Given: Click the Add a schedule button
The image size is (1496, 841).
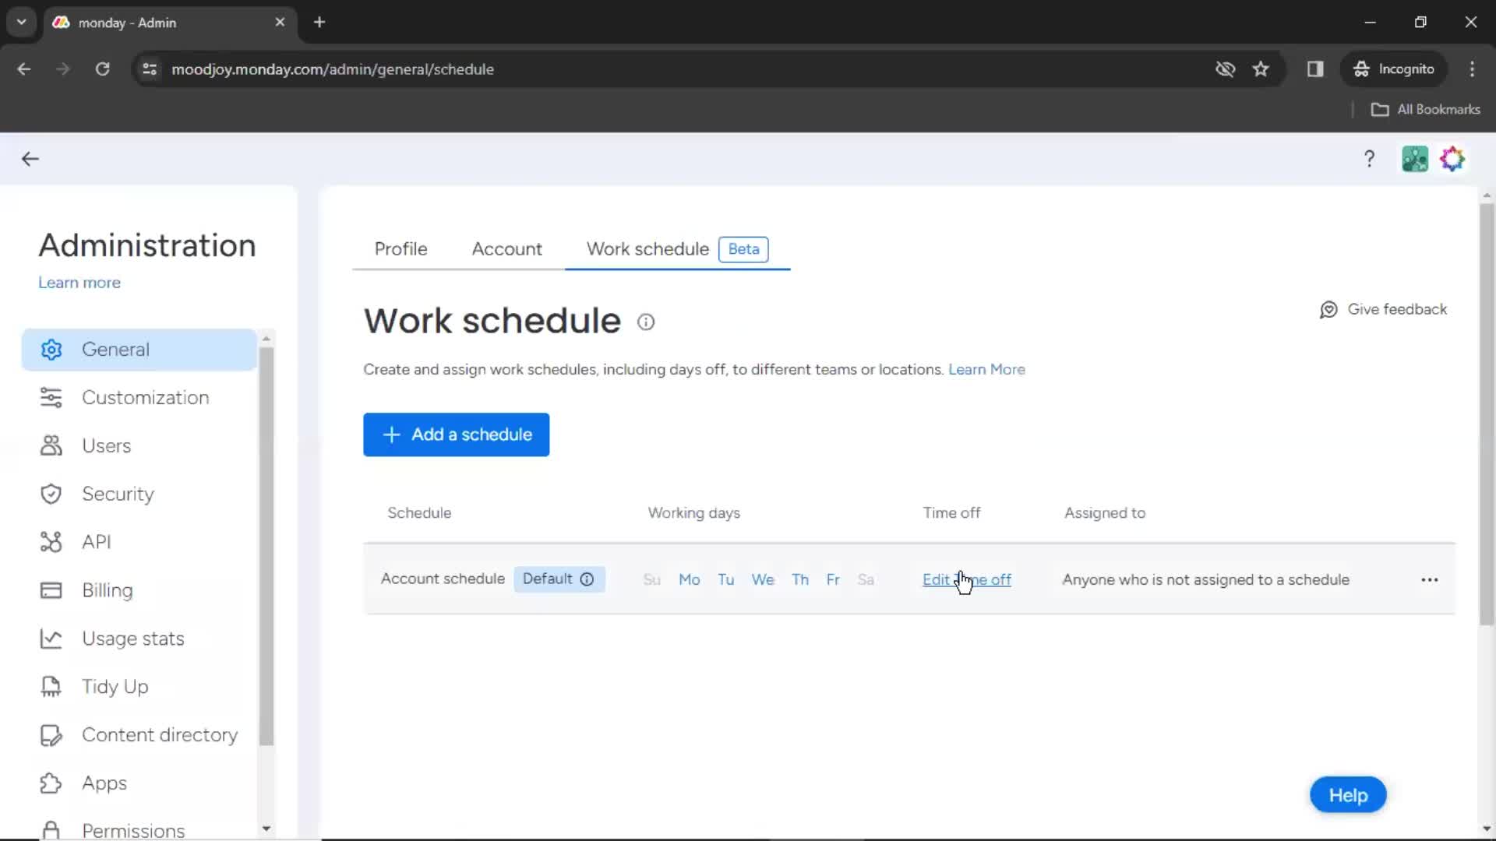Looking at the screenshot, I should pyautogui.click(x=456, y=433).
